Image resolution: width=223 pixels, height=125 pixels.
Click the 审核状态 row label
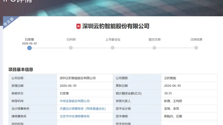click(17, 93)
